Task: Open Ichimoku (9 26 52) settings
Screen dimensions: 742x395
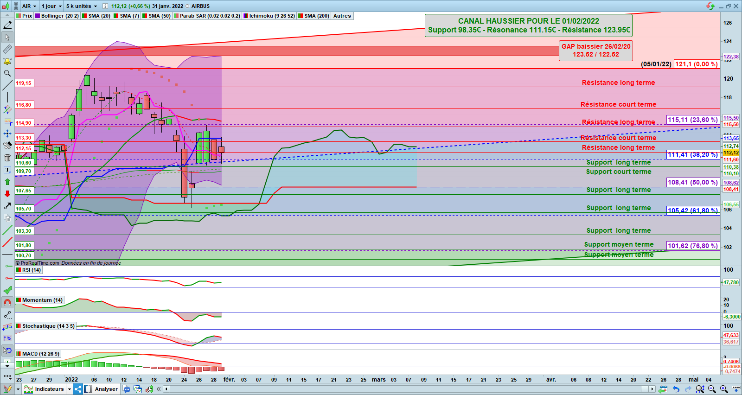Action: tap(269, 16)
